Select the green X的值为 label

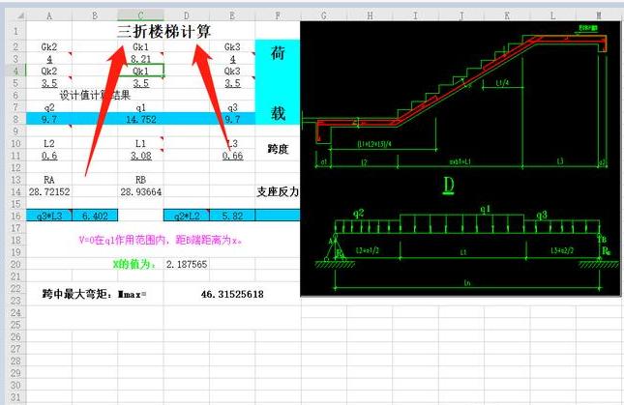coord(134,264)
